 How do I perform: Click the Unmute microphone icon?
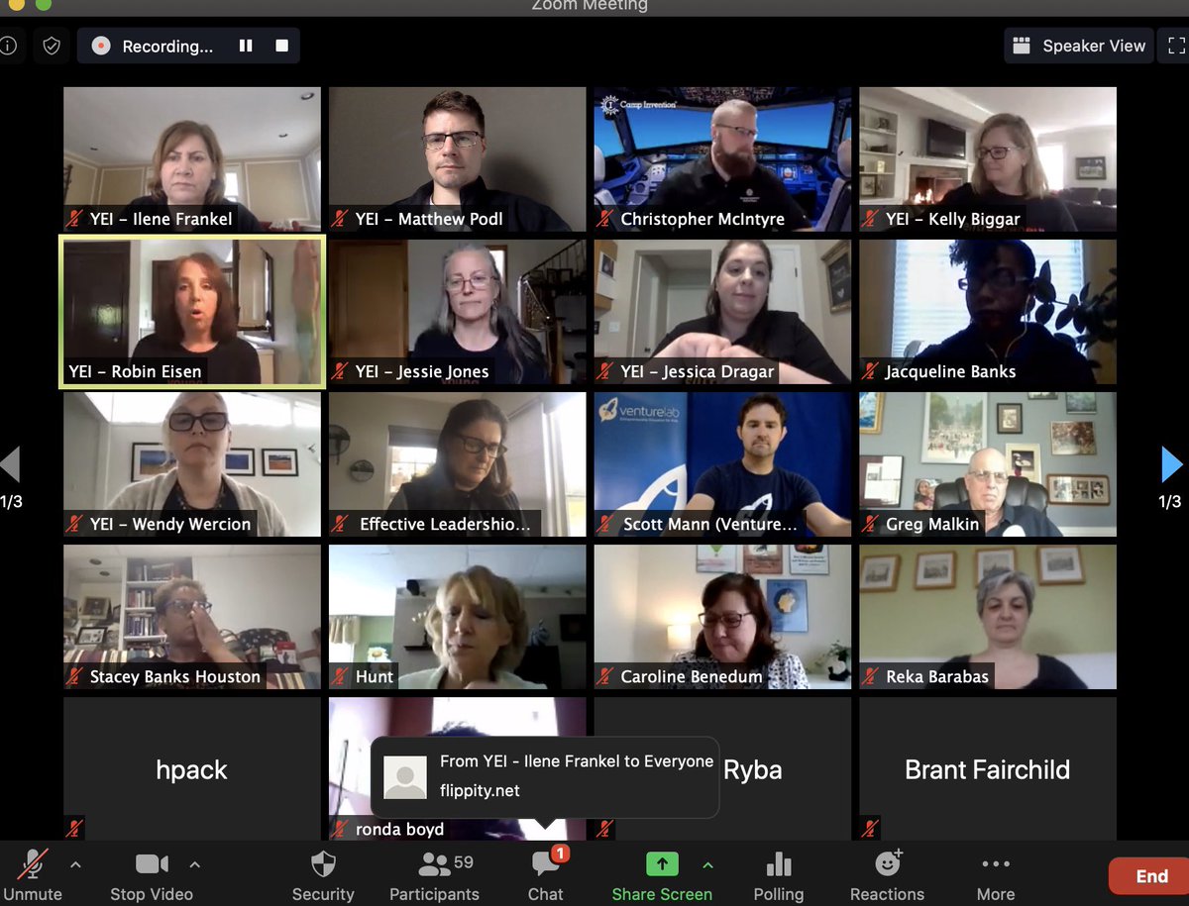[33, 864]
